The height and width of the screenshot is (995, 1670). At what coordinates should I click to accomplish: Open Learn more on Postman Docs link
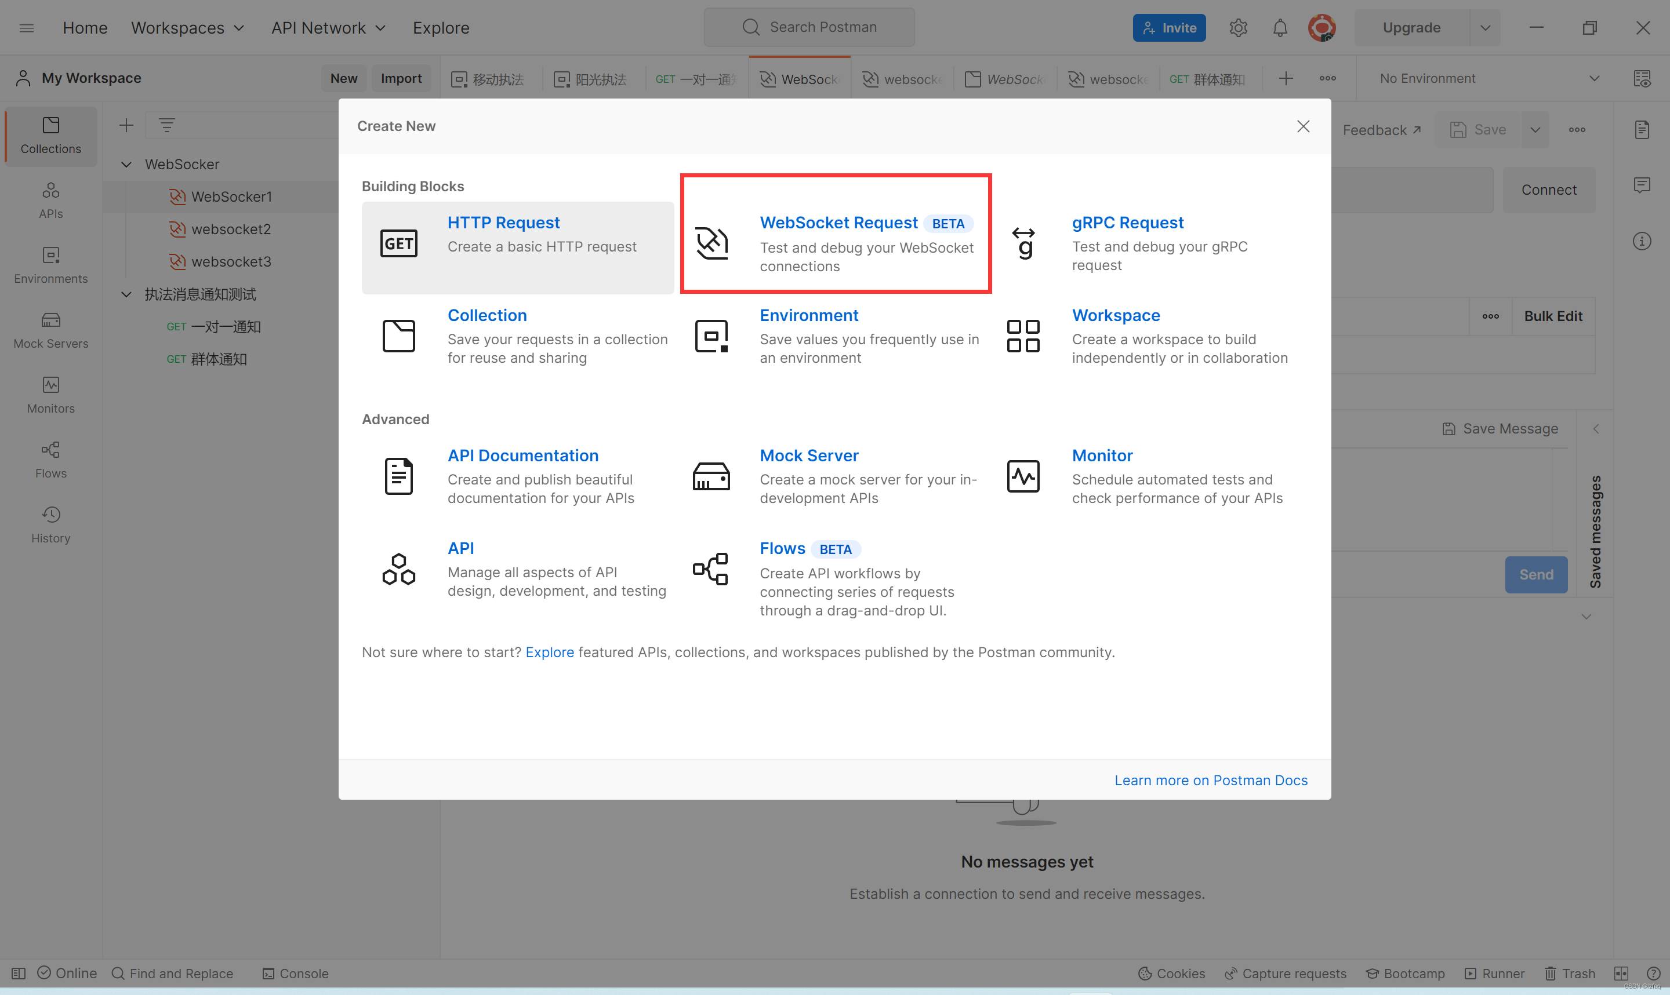click(x=1211, y=780)
